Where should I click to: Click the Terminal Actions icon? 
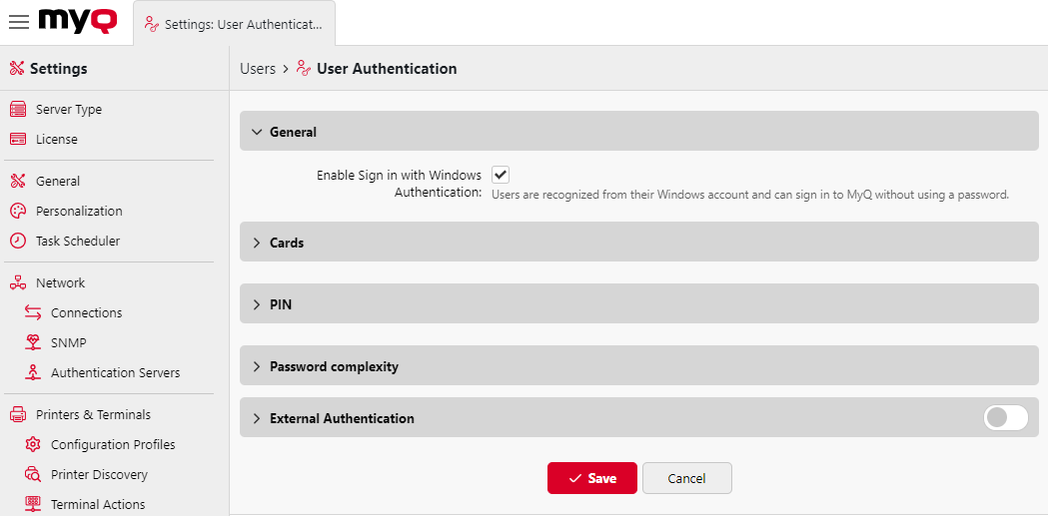[33, 504]
